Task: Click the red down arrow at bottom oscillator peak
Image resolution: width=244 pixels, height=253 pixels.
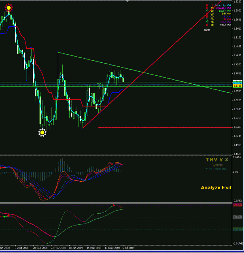Action: [x=114, y=205]
